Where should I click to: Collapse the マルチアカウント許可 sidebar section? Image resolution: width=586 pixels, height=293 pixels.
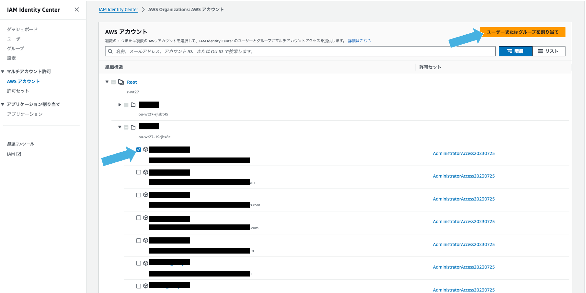[3, 71]
